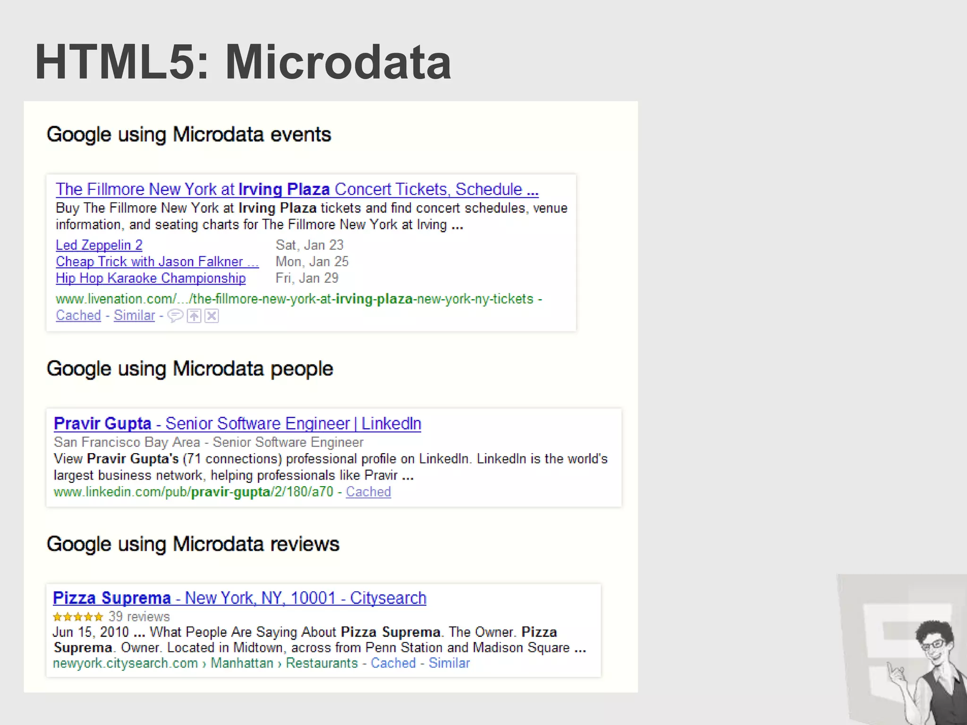Click 'Google using Microdata reviews' heading
Screen dimensions: 967x725
pyautogui.click(x=193, y=544)
